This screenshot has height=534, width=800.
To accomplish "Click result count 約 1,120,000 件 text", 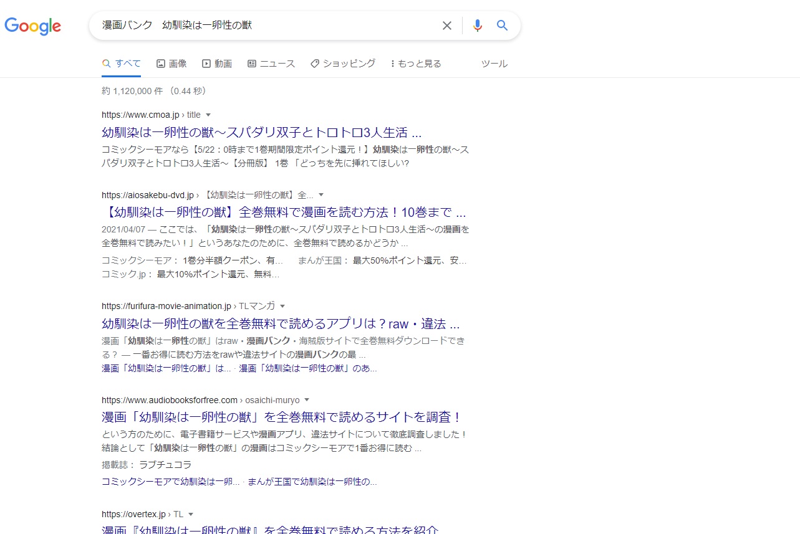I will tap(132, 91).
